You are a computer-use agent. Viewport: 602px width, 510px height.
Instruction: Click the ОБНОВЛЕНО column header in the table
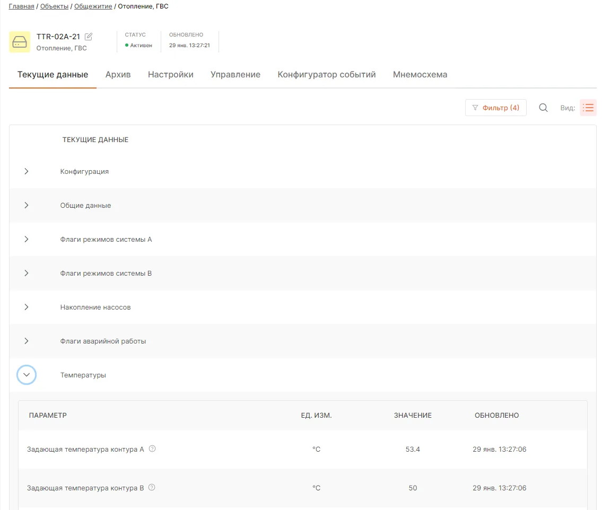pyautogui.click(x=497, y=415)
